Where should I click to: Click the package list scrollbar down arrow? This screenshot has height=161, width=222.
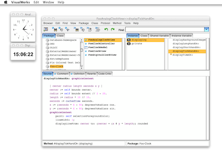point(82,68)
